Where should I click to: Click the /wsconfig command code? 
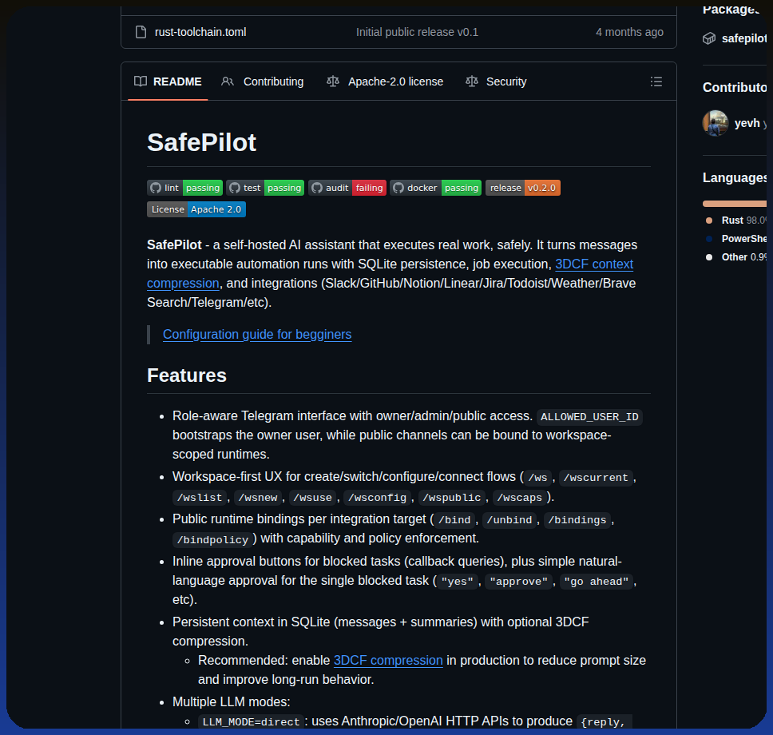(378, 498)
